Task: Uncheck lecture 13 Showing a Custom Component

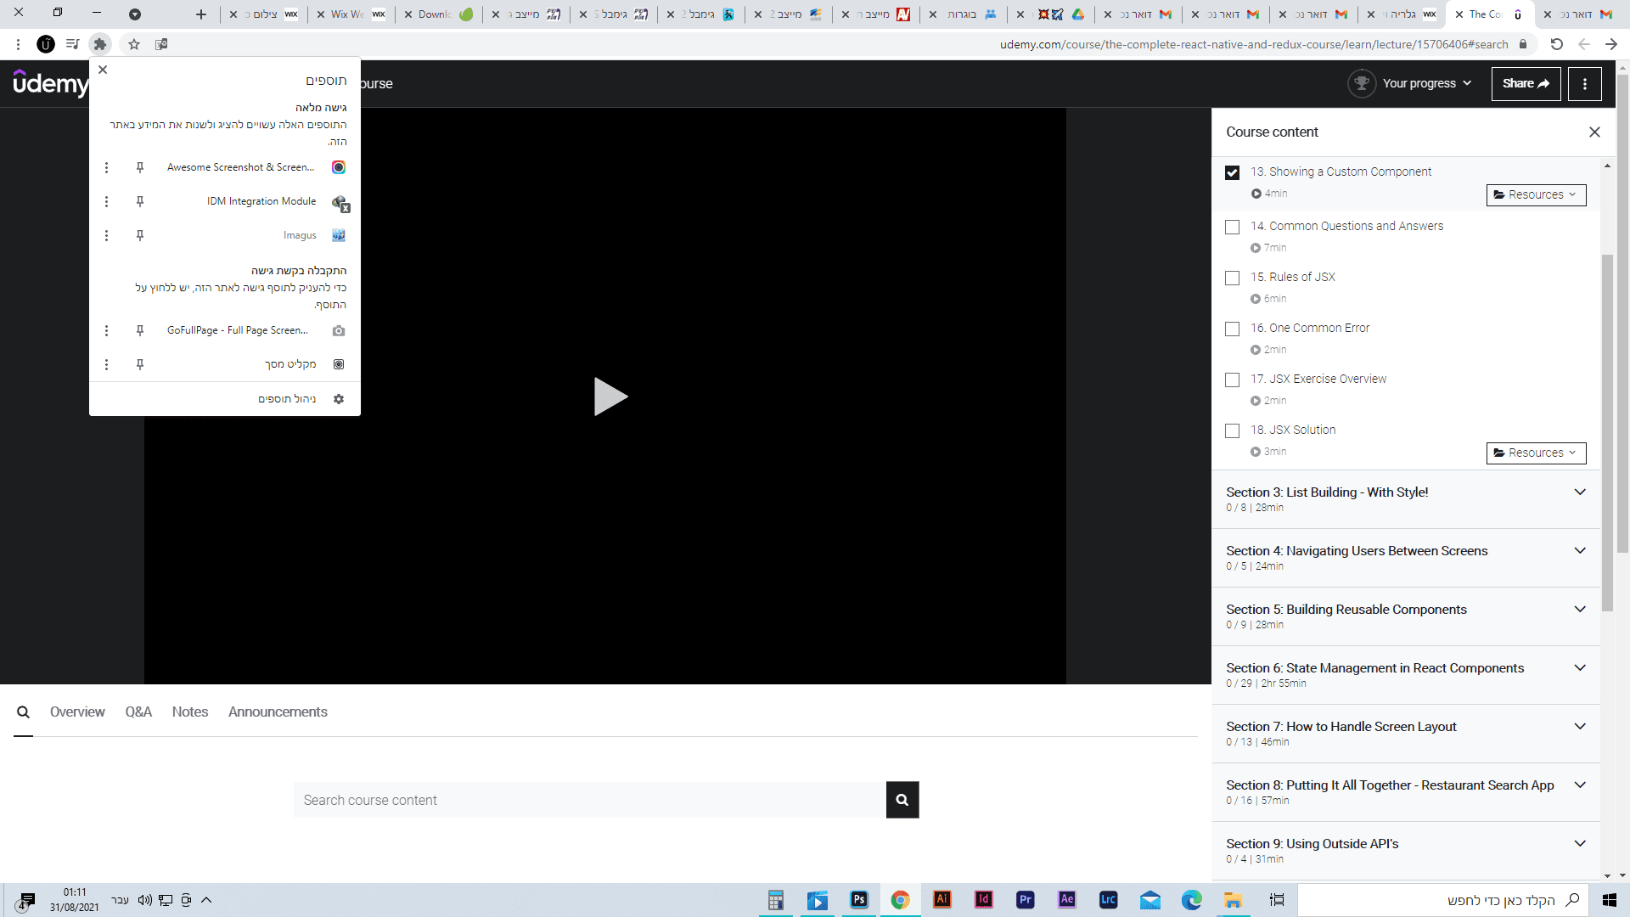Action: [1232, 172]
